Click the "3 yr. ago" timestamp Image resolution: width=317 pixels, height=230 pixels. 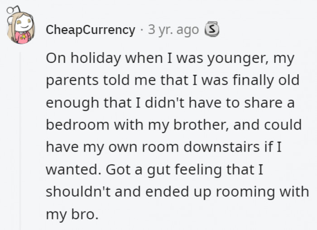click(x=173, y=30)
